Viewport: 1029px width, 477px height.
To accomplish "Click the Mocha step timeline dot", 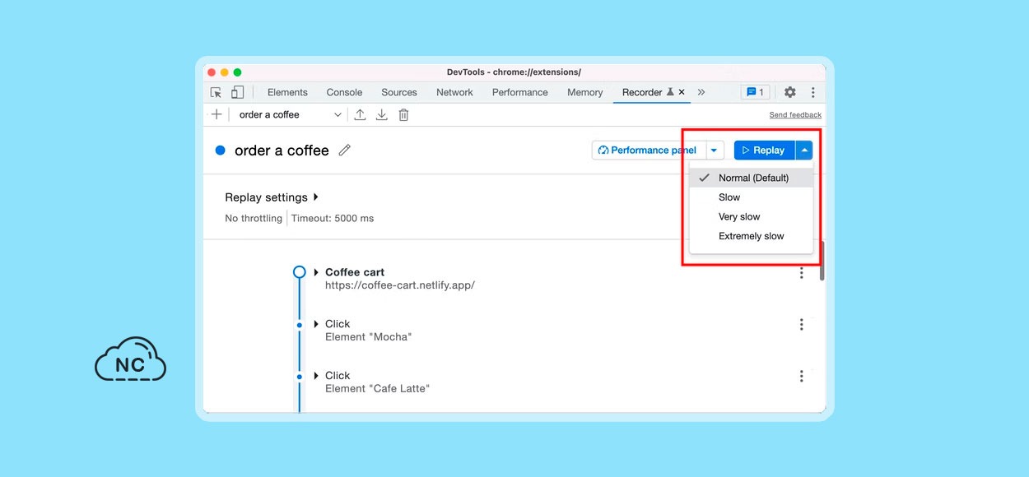I will tap(300, 325).
